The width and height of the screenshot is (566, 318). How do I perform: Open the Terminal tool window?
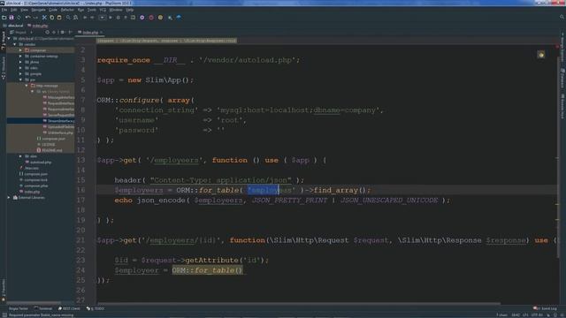pyautogui.click(x=43, y=308)
